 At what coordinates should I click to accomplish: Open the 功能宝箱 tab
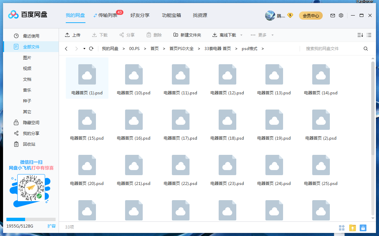coord(172,16)
